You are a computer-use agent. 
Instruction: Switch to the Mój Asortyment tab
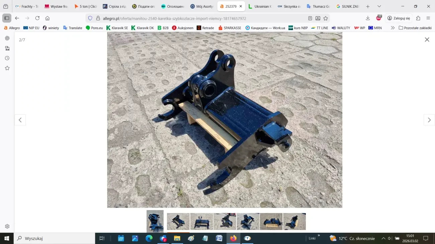202,6
